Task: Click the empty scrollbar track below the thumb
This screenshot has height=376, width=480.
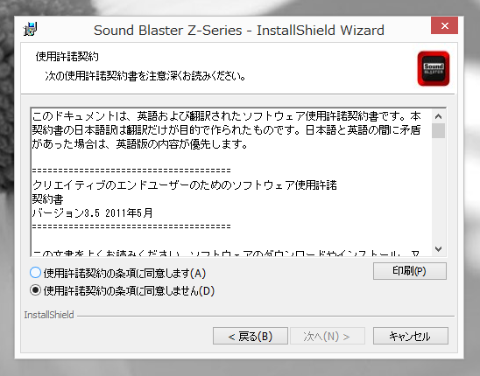Action: coord(438,190)
